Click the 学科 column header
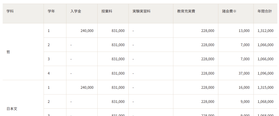The height and width of the screenshot is (116, 279). 10,11
